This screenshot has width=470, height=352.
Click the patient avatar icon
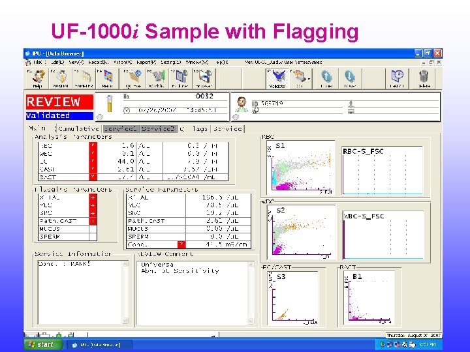pos(242,104)
